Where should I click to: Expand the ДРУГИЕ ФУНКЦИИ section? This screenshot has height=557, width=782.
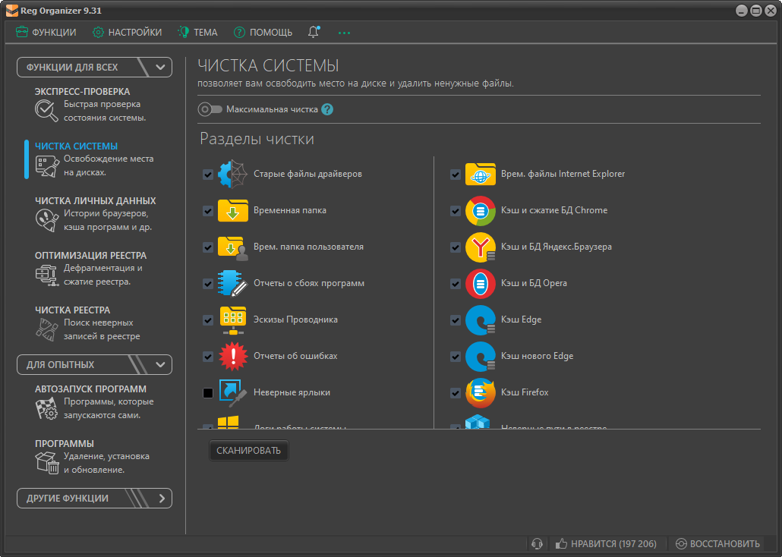tap(160, 499)
